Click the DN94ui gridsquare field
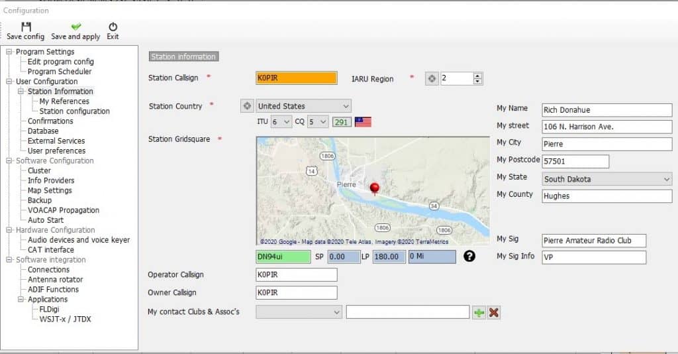 pos(283,257)
